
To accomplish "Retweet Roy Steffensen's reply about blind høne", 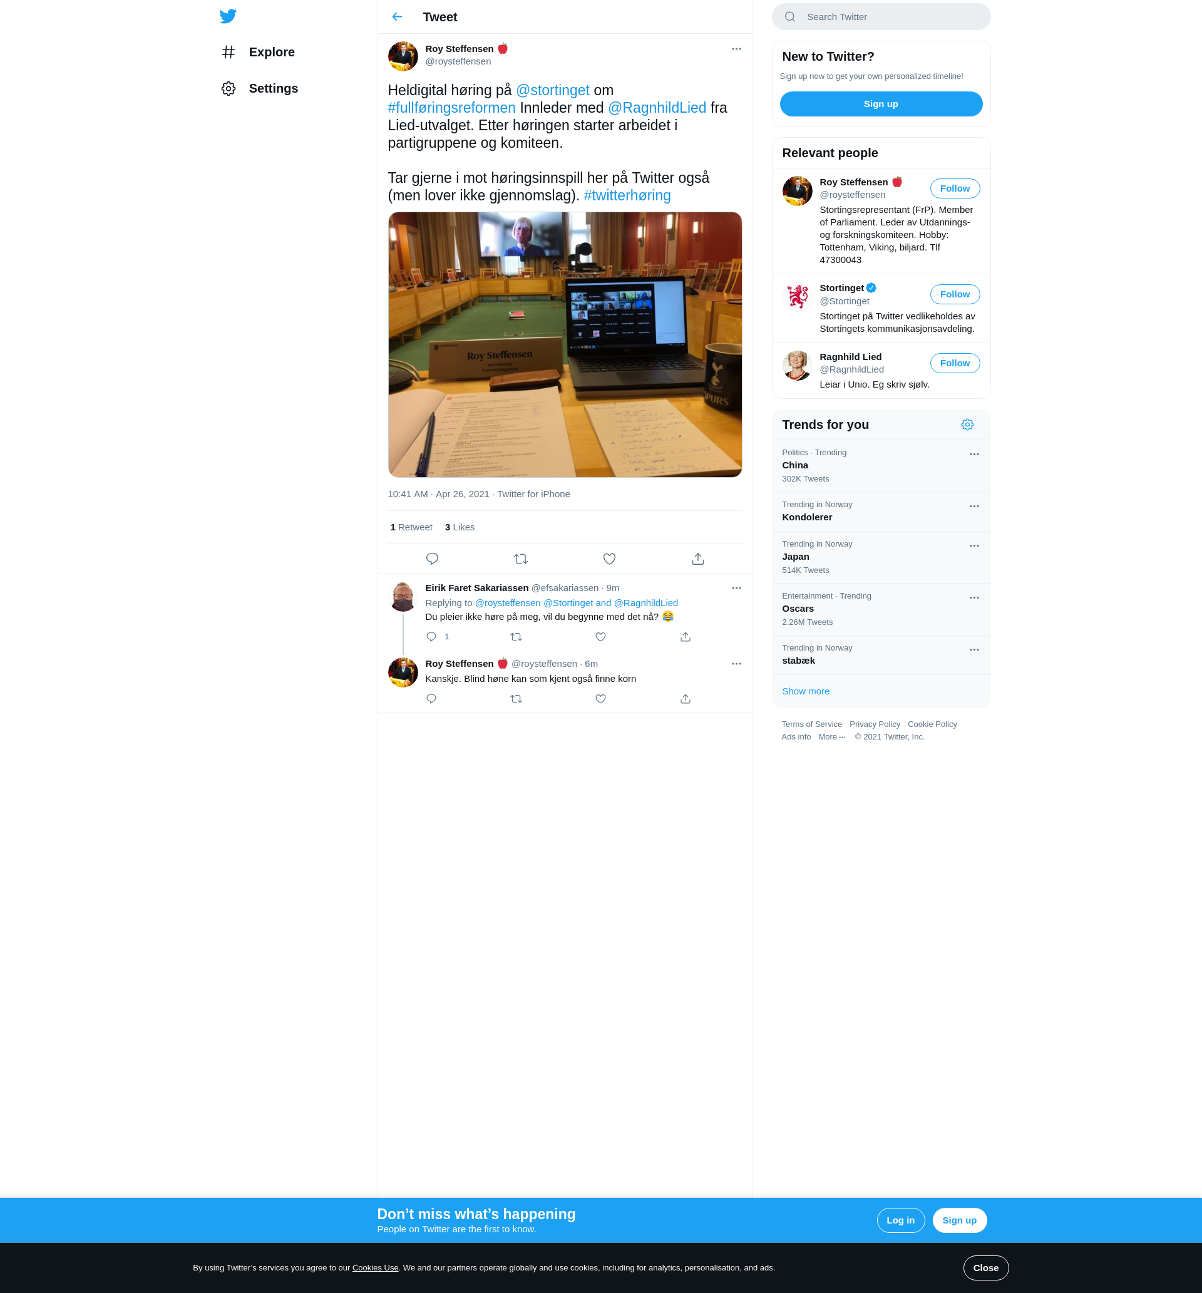I will (x=516, y=699).
